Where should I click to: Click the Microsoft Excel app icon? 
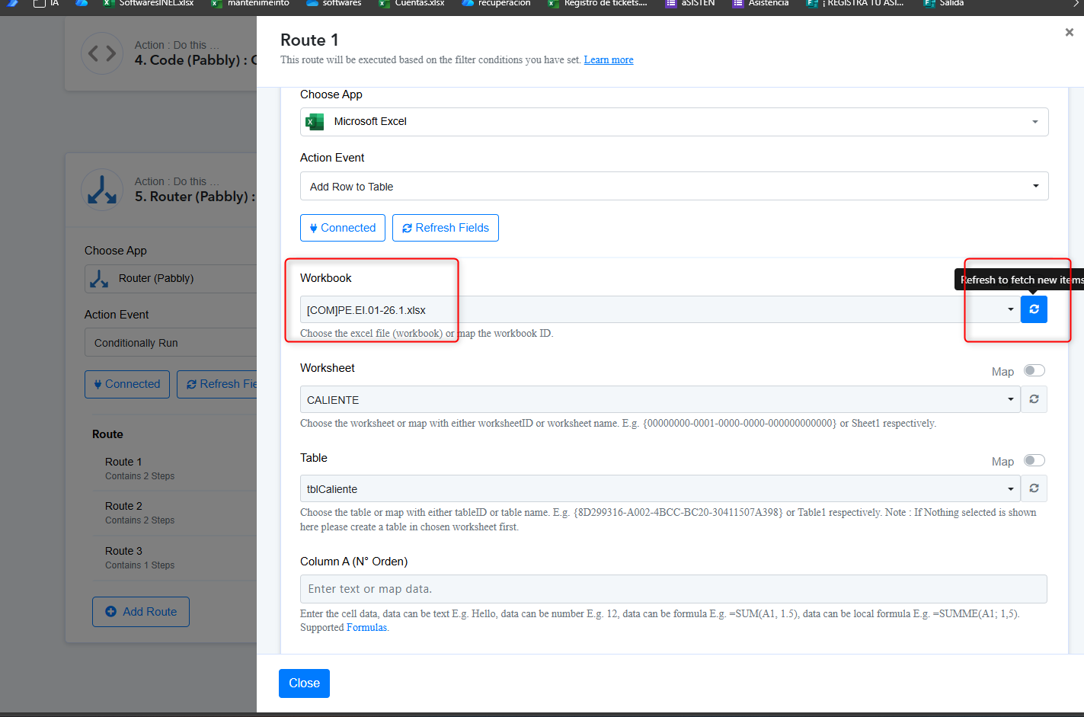pyautogui.click(x=315, y=122)
